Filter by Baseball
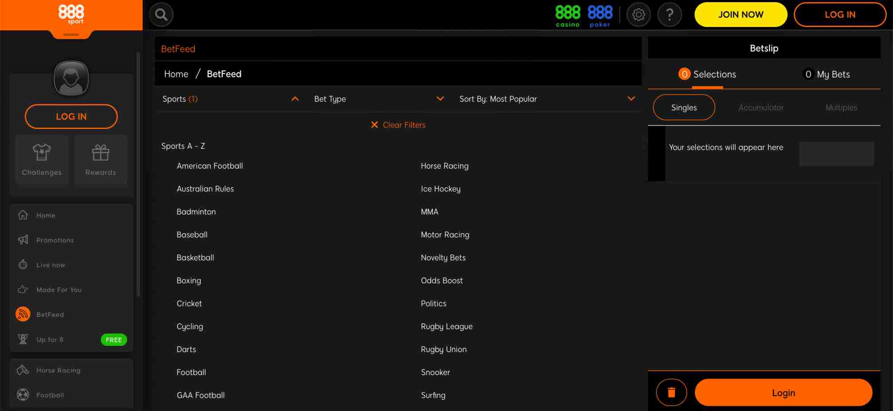The image size is (893, 411). [192, 235]
